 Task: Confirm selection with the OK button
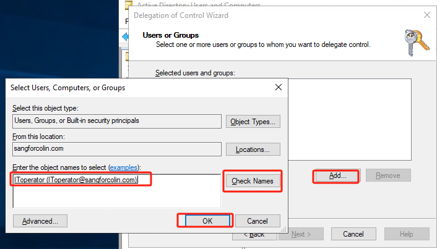tap(207, 221)
